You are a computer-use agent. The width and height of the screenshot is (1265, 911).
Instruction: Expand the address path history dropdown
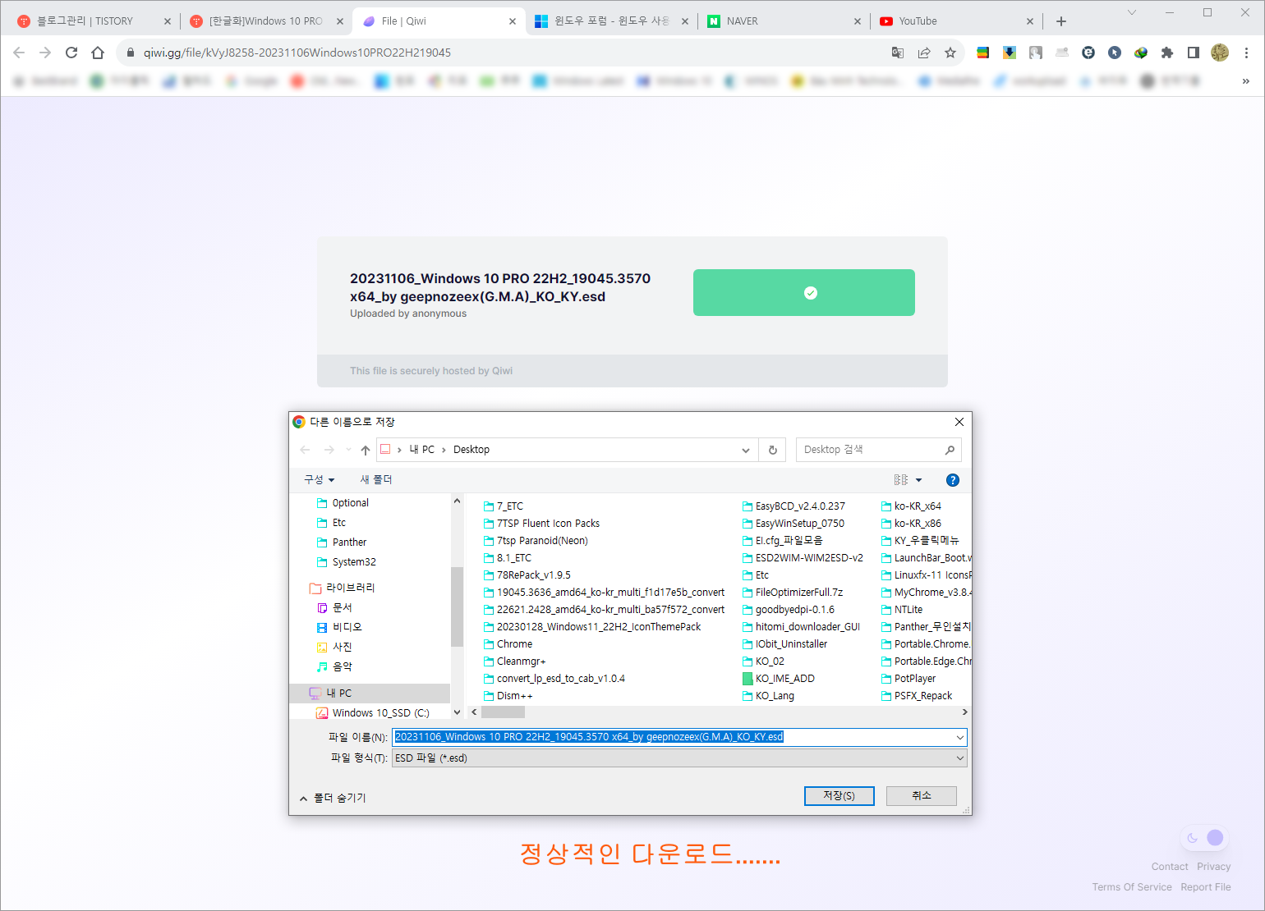point(746,450)
